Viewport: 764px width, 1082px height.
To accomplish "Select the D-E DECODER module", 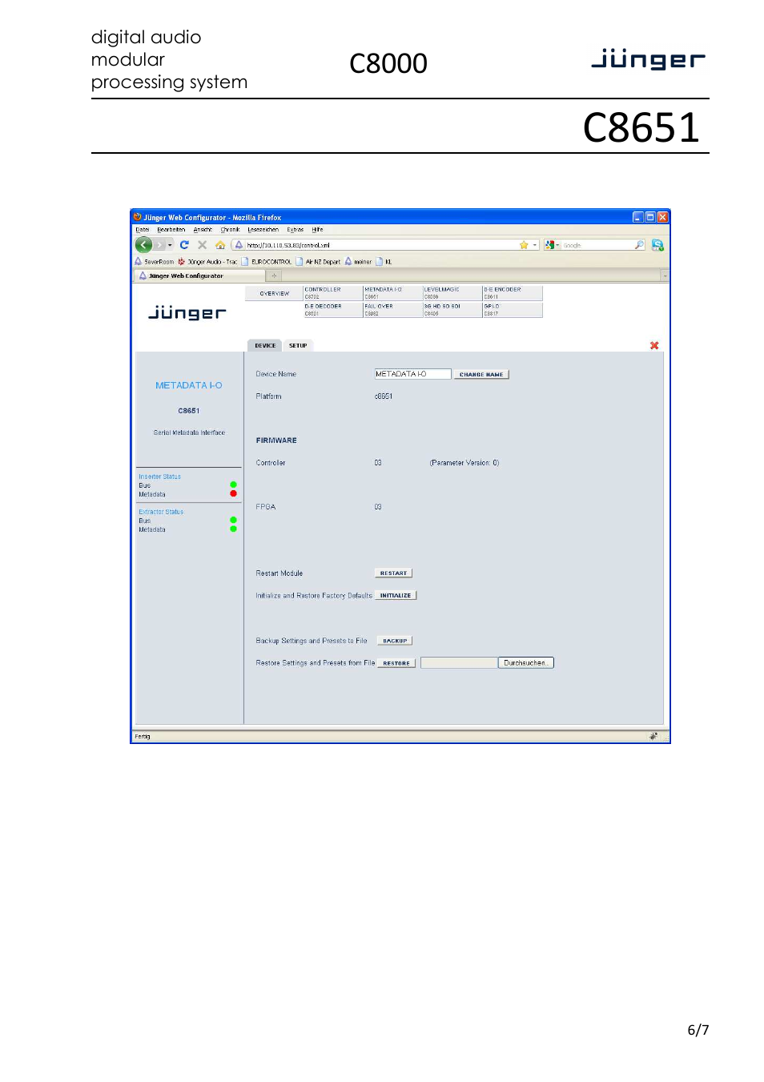I will tap(332, 310).
